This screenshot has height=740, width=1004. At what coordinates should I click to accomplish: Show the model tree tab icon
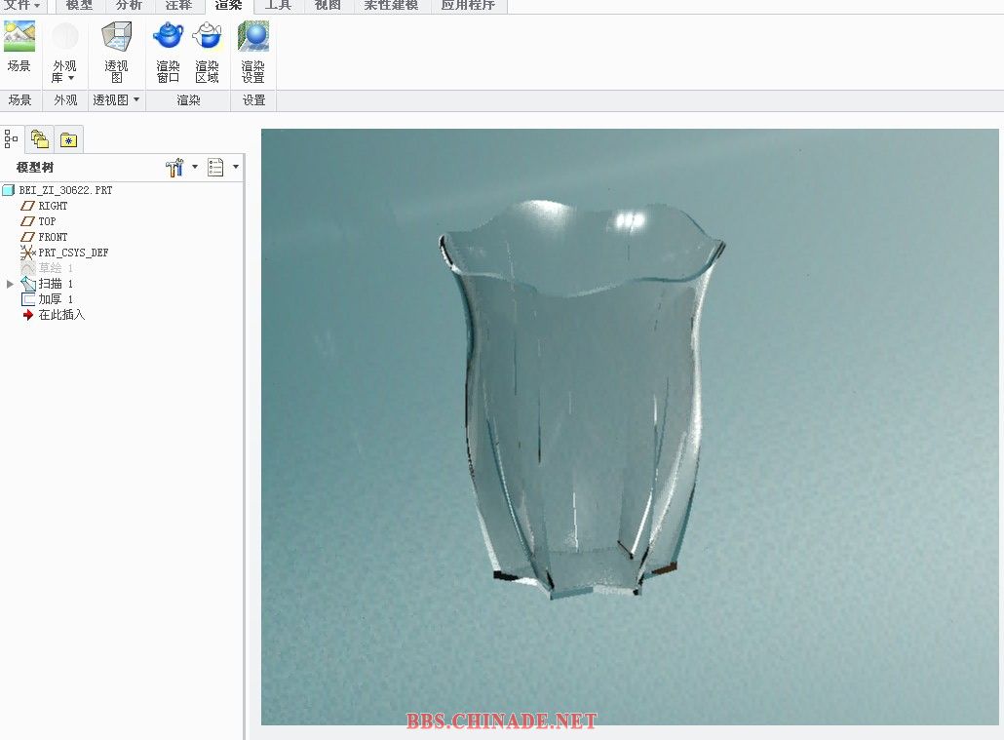tap(11, 138)
